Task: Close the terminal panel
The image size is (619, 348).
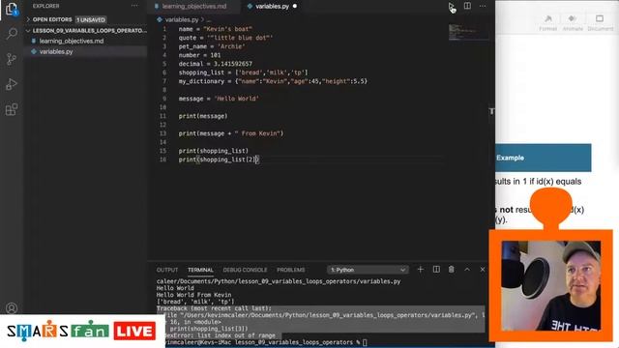Action: tap(483, 270)
